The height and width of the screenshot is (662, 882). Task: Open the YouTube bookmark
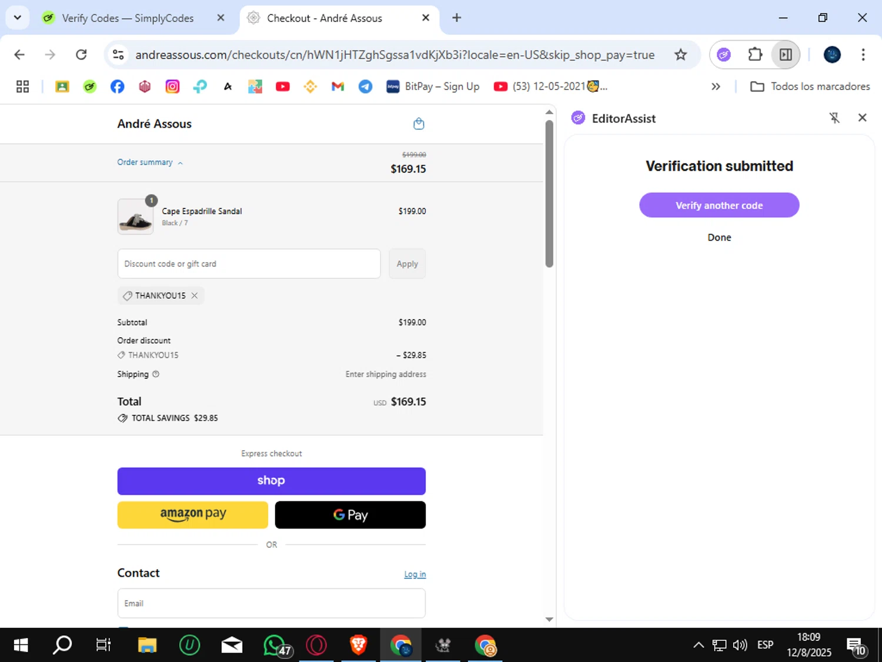tap(283, 87)
